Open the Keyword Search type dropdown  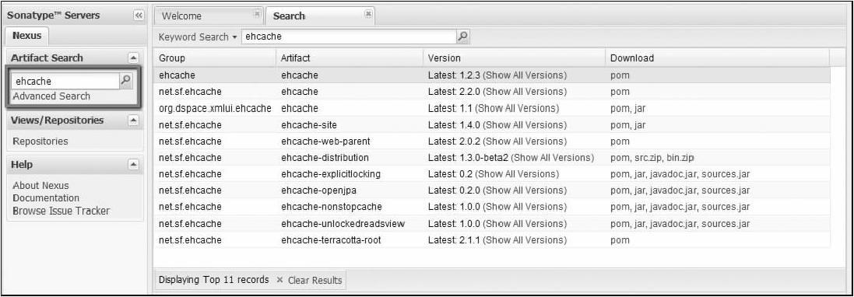point(198,37)
